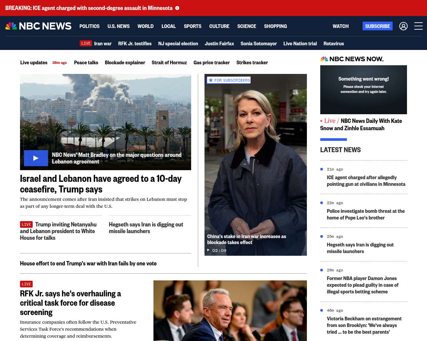Screen dimensions: 427x341
Task: Click the blue Subscribe button
Action: [378, 26]
